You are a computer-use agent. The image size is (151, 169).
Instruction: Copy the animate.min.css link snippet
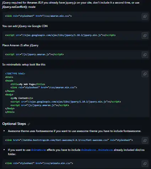[x=145, y=164]
